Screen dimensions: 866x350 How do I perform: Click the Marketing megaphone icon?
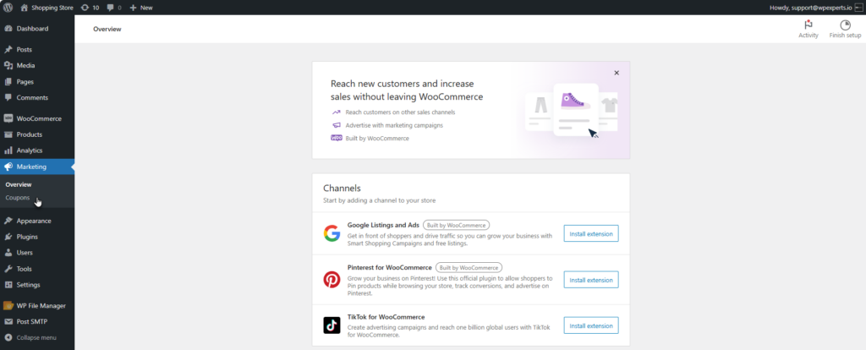[8, 167]
